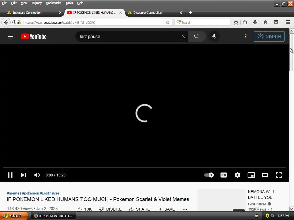Viewport: 294px width, 220px height.
Task: Click the YouTube search magnifier button
Action: pyautogui.click(x=197, y=36)
